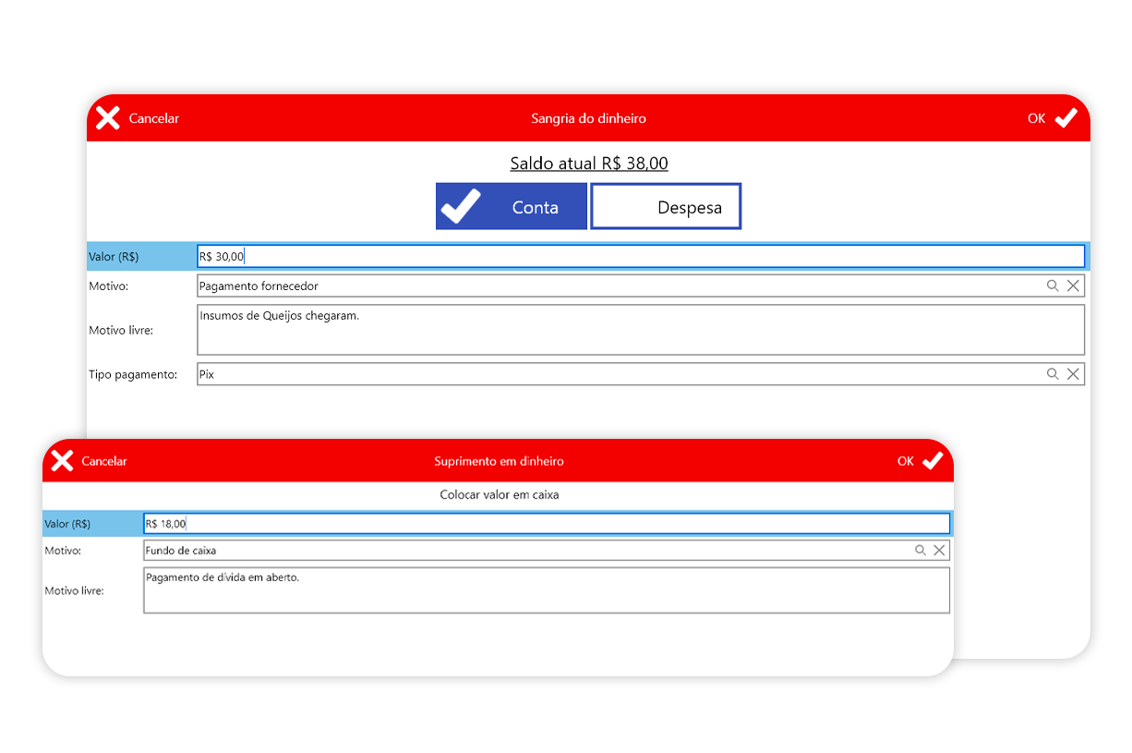This screenshot has width=1132, height=753.
Task: Click the OK checkmark icon in Suprimento em dinheiro
Action: 933,461
